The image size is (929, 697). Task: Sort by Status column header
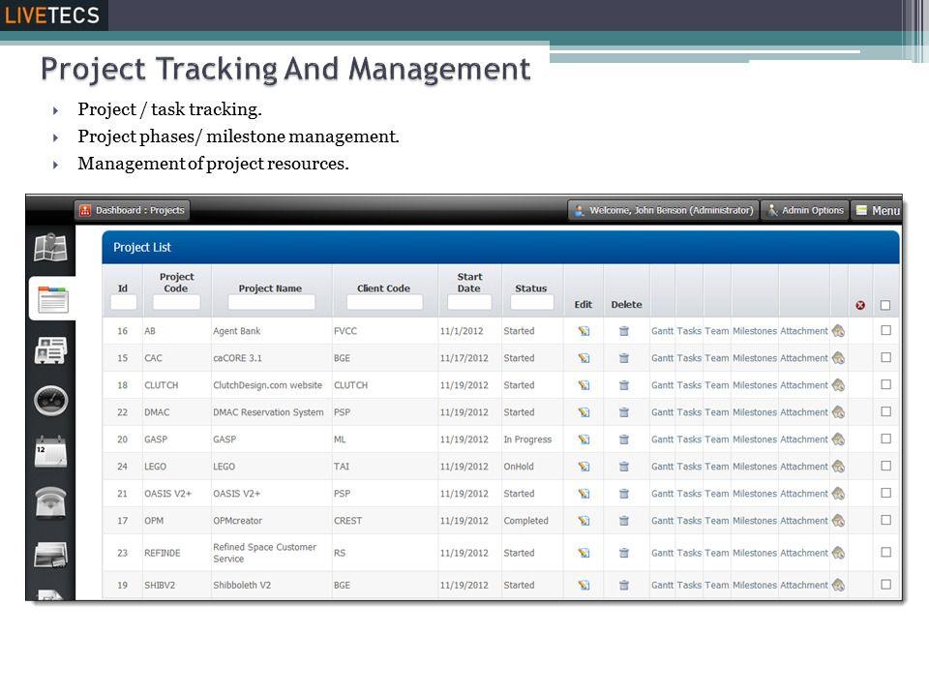pyautogui.click(x=531, y=288)
